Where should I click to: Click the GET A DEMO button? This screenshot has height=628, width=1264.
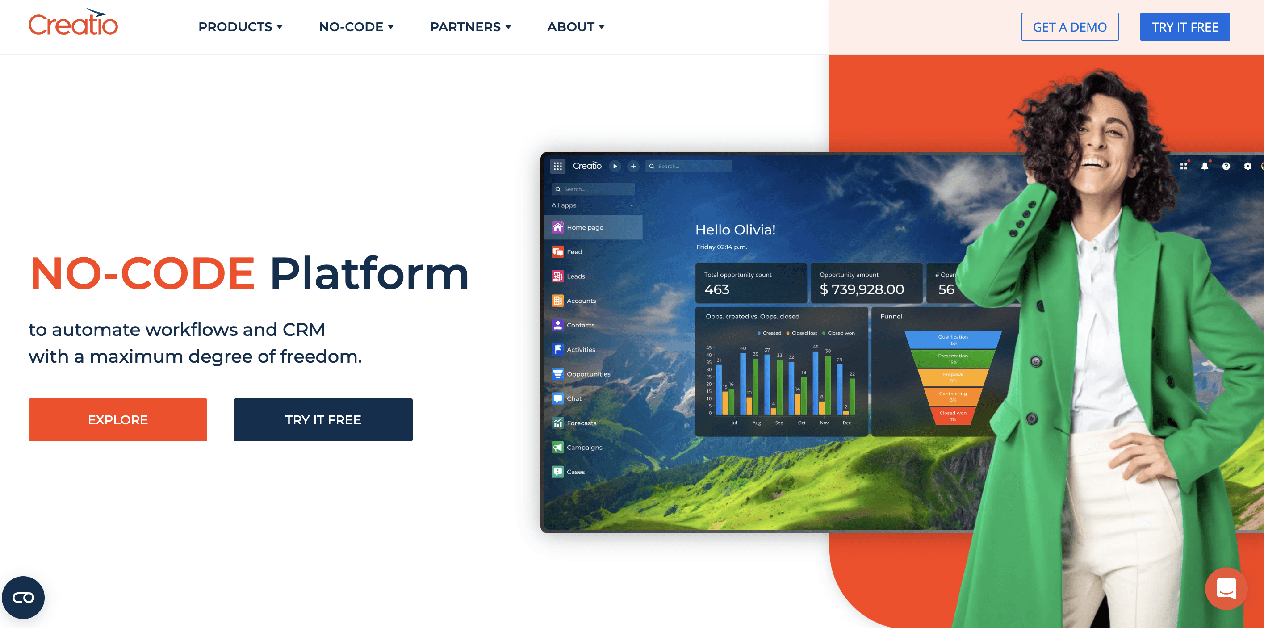[1070, 27]
